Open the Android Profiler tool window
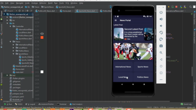The image size is (196, 110). (46, 104)
